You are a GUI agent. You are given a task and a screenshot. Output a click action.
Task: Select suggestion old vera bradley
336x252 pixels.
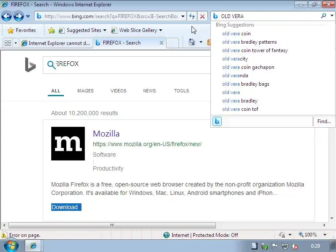pyautogui.click(x=240, y=101)
